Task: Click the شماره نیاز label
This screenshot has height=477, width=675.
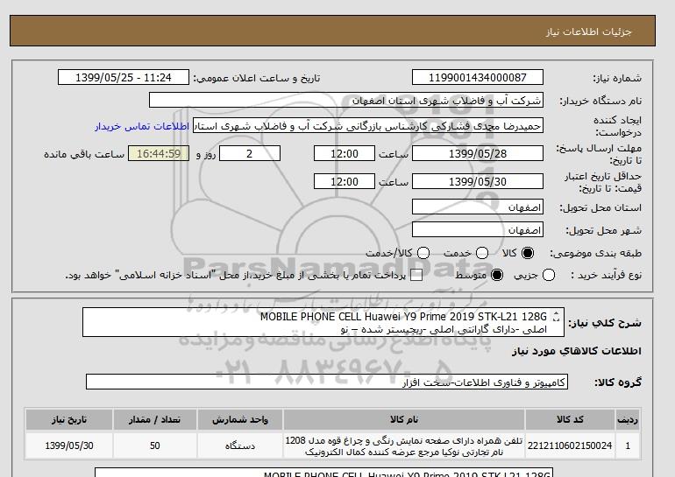Action: 617,78
